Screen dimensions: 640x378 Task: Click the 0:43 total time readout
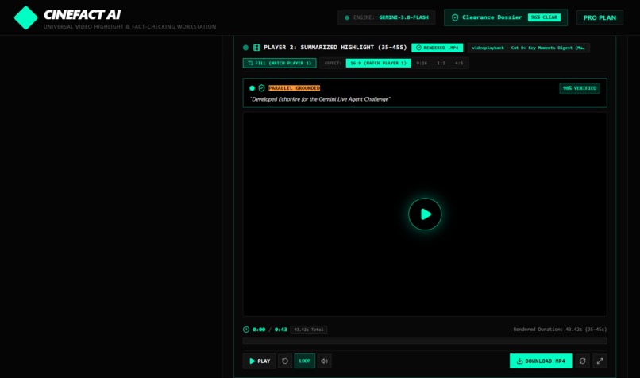pos(281,330)
